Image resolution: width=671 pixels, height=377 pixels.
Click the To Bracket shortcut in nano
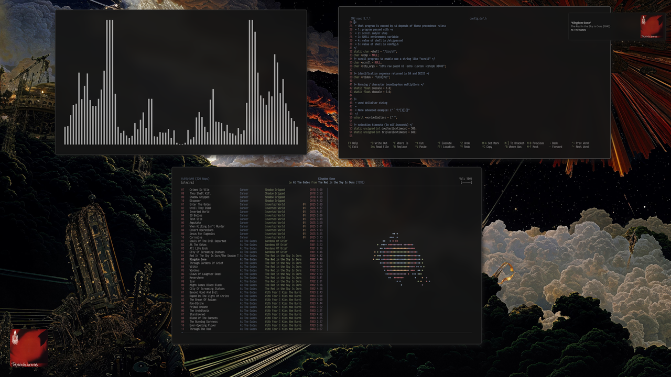(x=514, y=143)
